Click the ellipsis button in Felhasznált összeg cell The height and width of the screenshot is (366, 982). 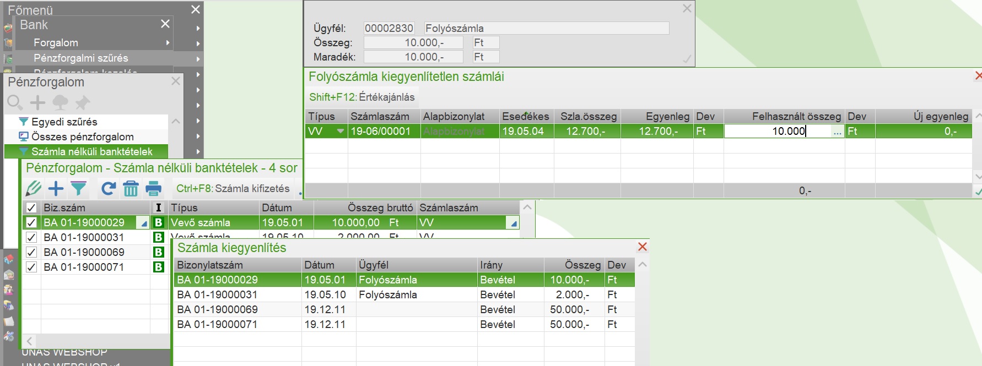[x=838, y=131]
